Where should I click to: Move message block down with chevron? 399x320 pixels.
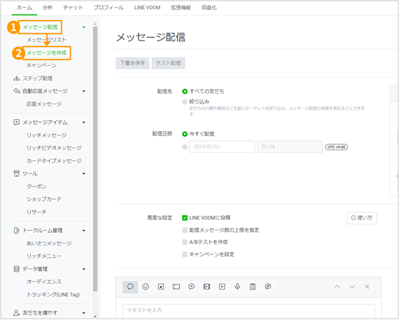[352, 287]
